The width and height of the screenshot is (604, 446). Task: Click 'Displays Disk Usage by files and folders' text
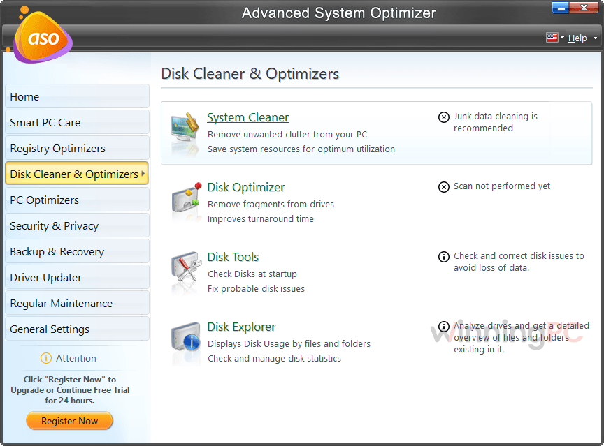[289, 343]
